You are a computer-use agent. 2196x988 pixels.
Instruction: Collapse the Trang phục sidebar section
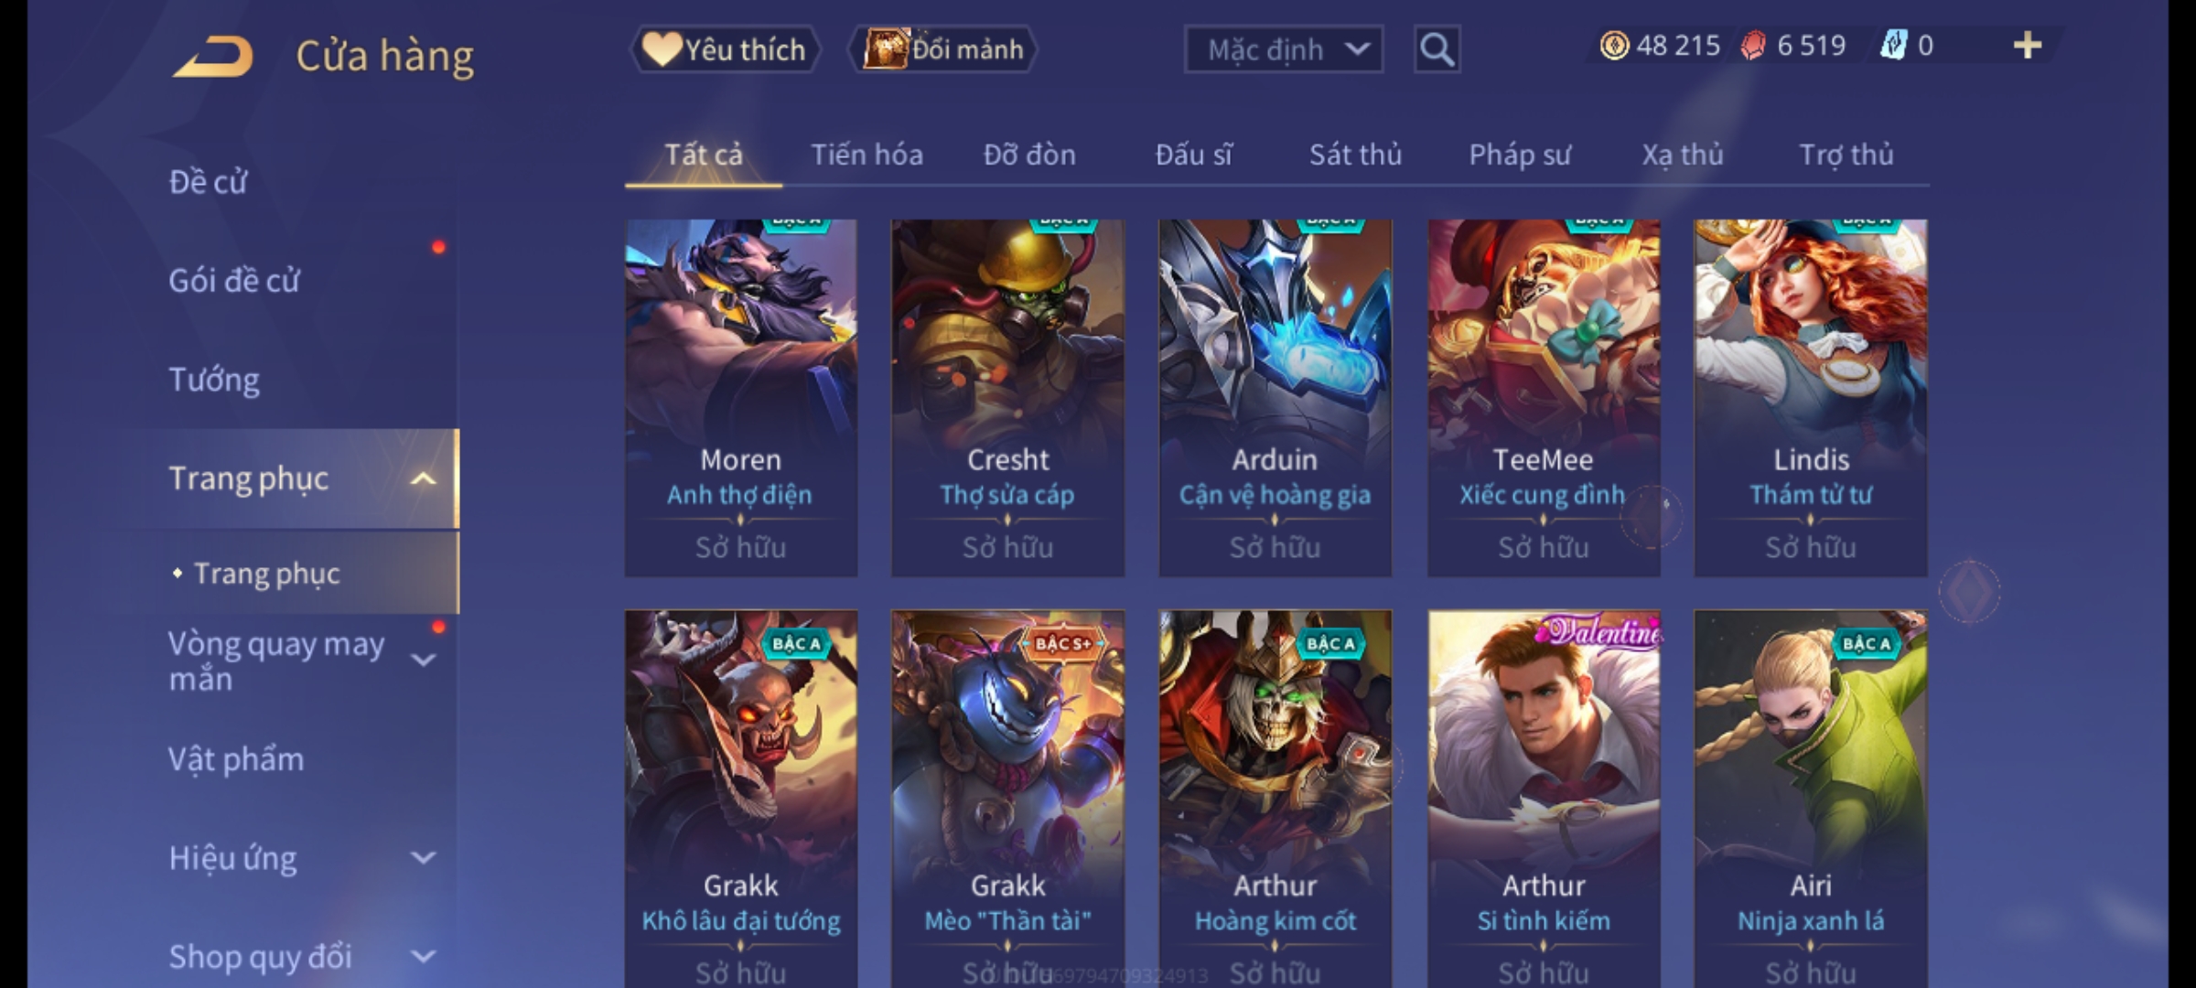(x=423, y=478)
